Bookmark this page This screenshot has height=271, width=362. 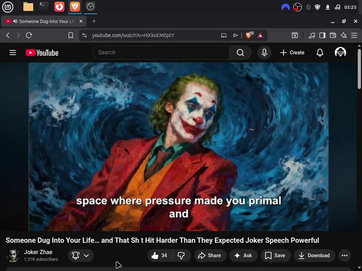pyautogui.click(x=71, y=35)
